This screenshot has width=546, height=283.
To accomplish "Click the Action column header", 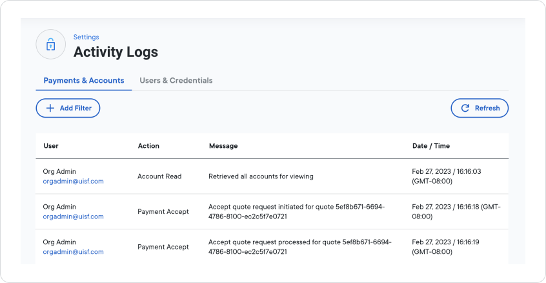I will pos(148,146).
